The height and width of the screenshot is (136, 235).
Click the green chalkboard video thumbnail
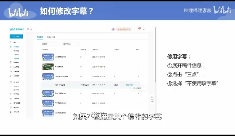(x=48, y=67)
